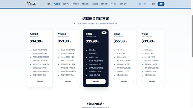Click the 在线付款 自动开通交付 feature
The height and width of the screenshot is (108, 193).
41,71
